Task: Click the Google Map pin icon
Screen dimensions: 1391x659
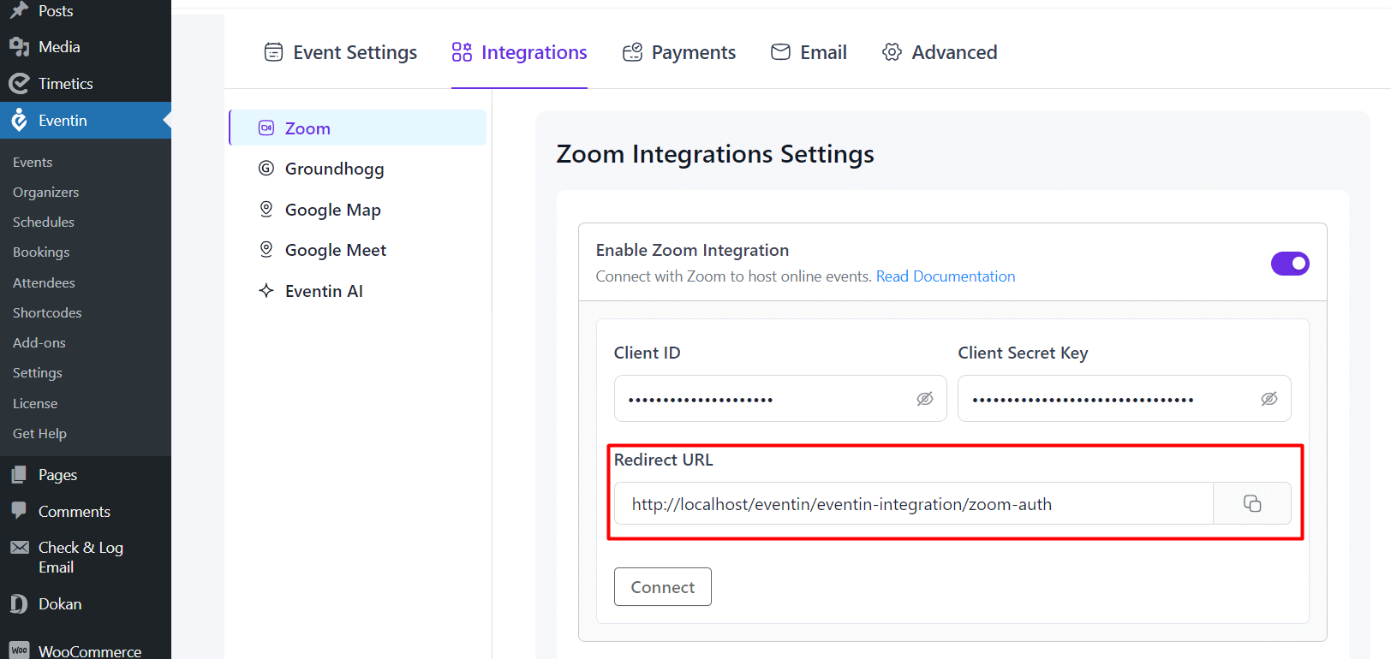Action: (x=266, y=209)
